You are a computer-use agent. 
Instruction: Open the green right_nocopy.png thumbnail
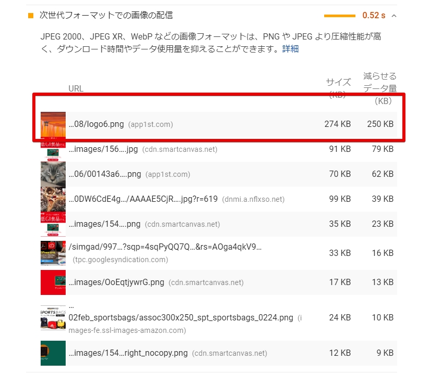click(53, 353)
